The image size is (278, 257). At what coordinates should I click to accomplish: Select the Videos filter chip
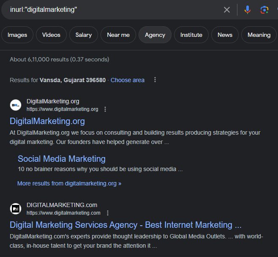coord(51,35)
